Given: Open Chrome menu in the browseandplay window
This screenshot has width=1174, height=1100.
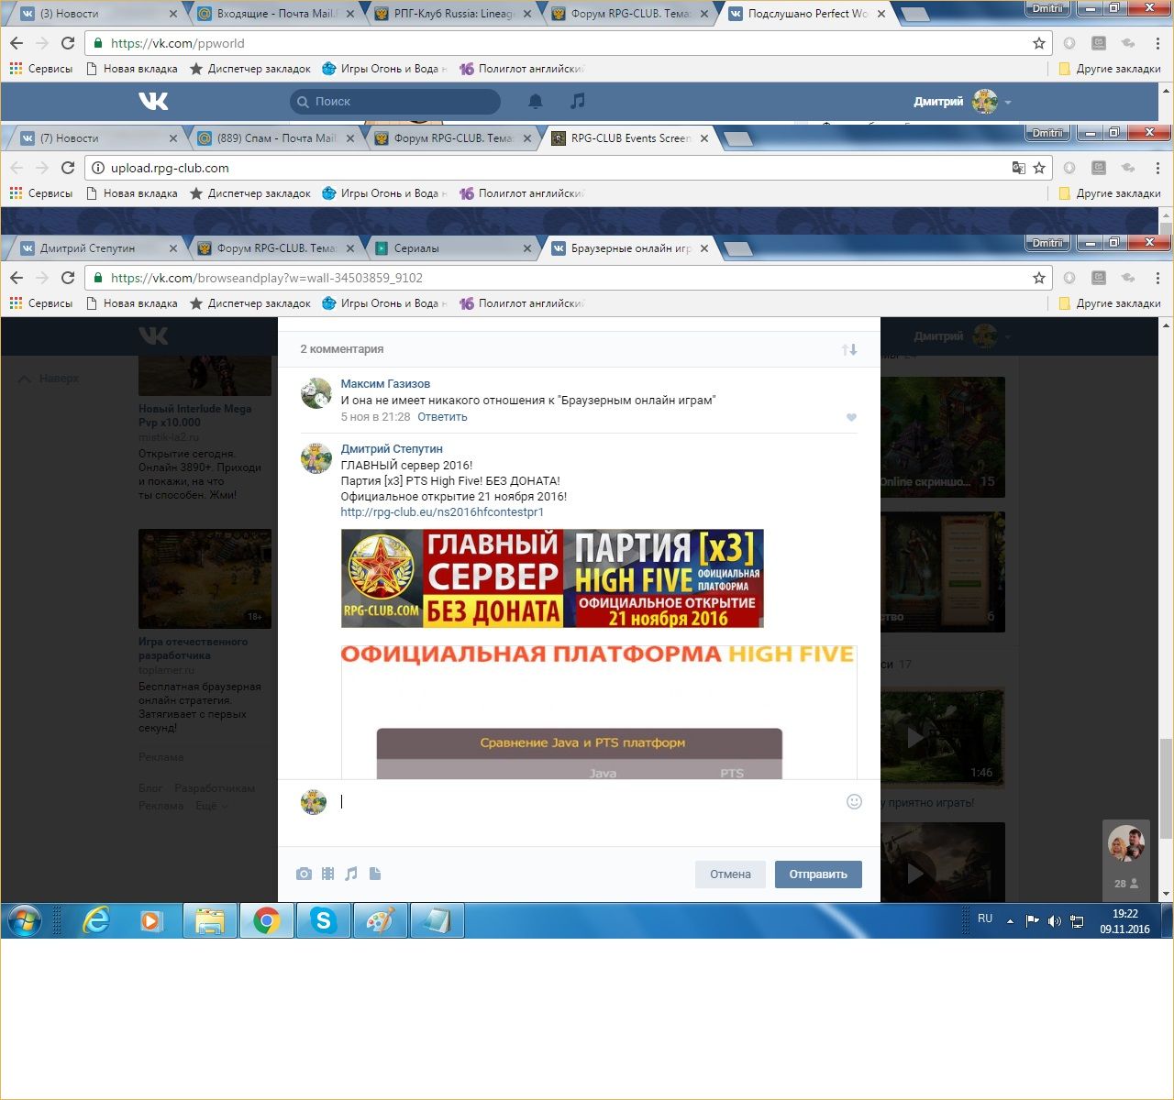Looking at the screenshot, I should click(1157, 278).
